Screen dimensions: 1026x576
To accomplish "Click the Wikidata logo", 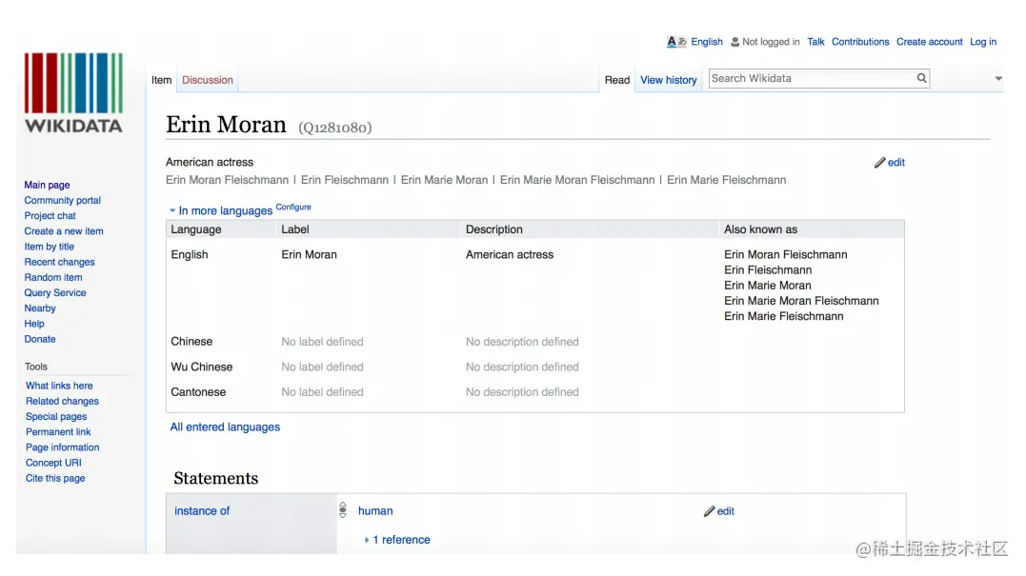I will click(x=73, y=93).
